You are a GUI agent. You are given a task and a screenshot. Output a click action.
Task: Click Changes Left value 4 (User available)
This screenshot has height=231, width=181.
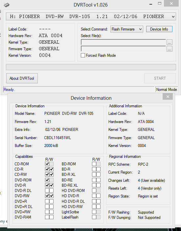pos(151,180)
